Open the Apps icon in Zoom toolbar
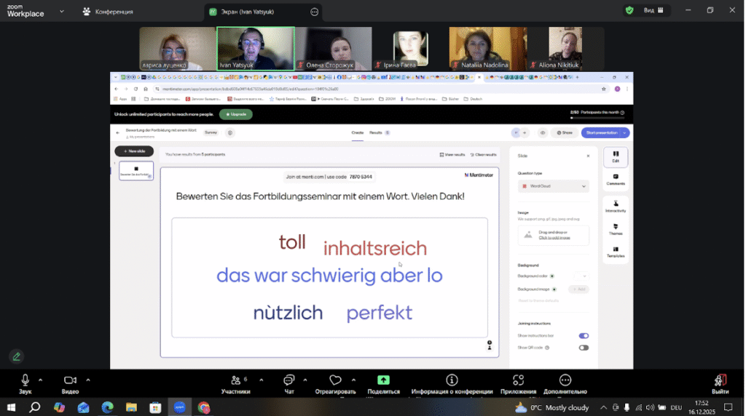 pos(518,380)
